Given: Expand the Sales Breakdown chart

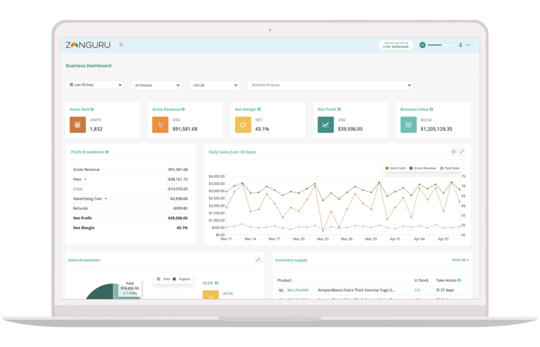Looking at the screenshot, I should click(258, 260).
